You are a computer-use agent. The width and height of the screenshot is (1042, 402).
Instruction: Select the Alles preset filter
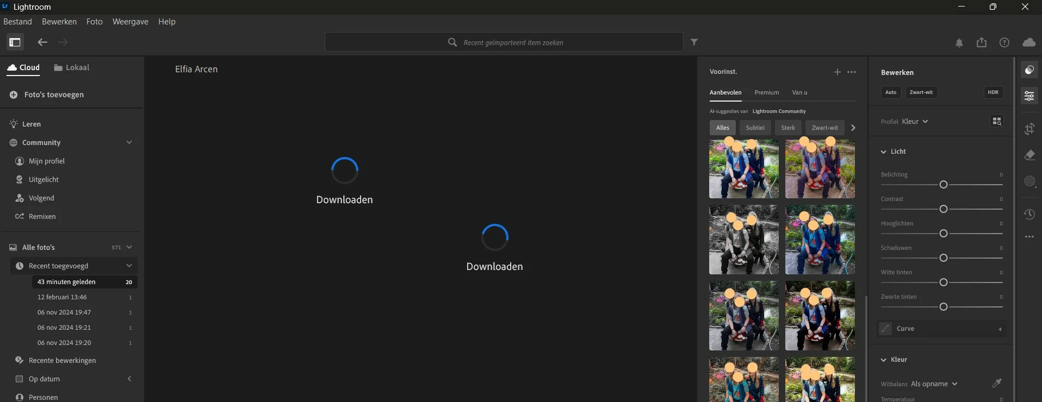pos(723,128)
